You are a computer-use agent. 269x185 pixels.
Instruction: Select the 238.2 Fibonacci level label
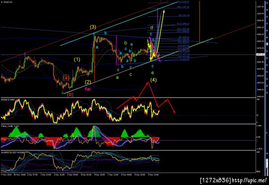(x=183, y=7)
